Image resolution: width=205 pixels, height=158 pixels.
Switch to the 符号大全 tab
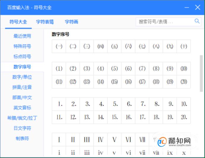[18, 22]
